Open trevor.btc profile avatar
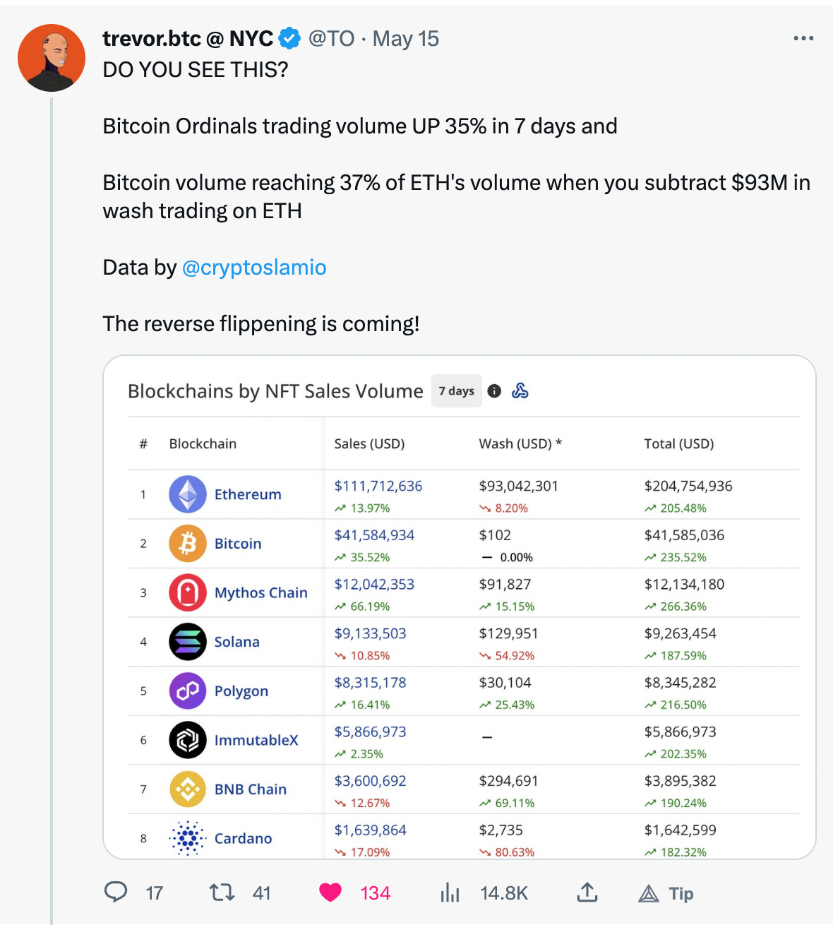Image resolution: width=833 pixels, height=925 pixels. coord(52,58)
